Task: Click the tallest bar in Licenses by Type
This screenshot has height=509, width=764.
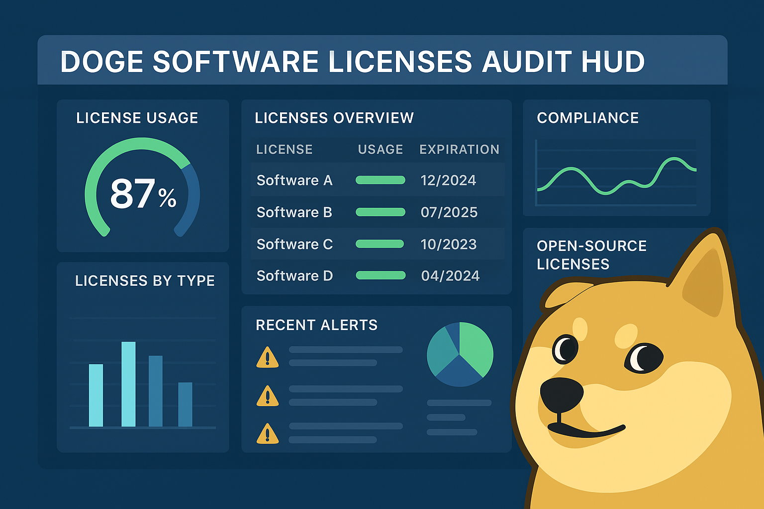Action: tap(128, 384)
